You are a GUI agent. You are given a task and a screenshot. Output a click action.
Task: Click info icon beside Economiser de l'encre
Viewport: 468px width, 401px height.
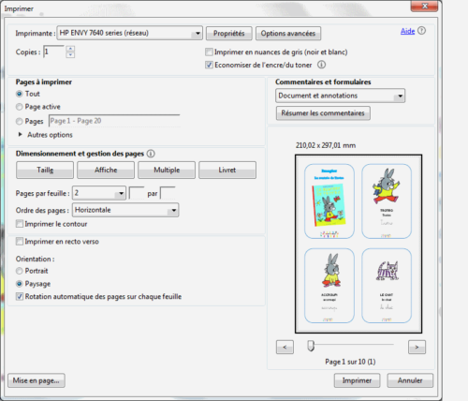[x=321, y=65]
